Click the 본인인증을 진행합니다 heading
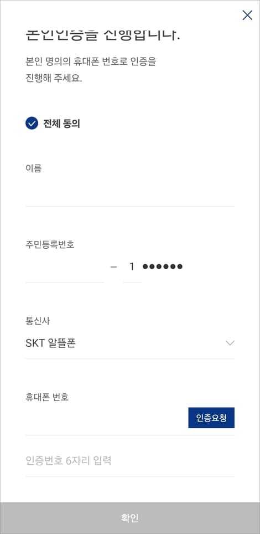The image size is (260, 534). coord(103,35)
